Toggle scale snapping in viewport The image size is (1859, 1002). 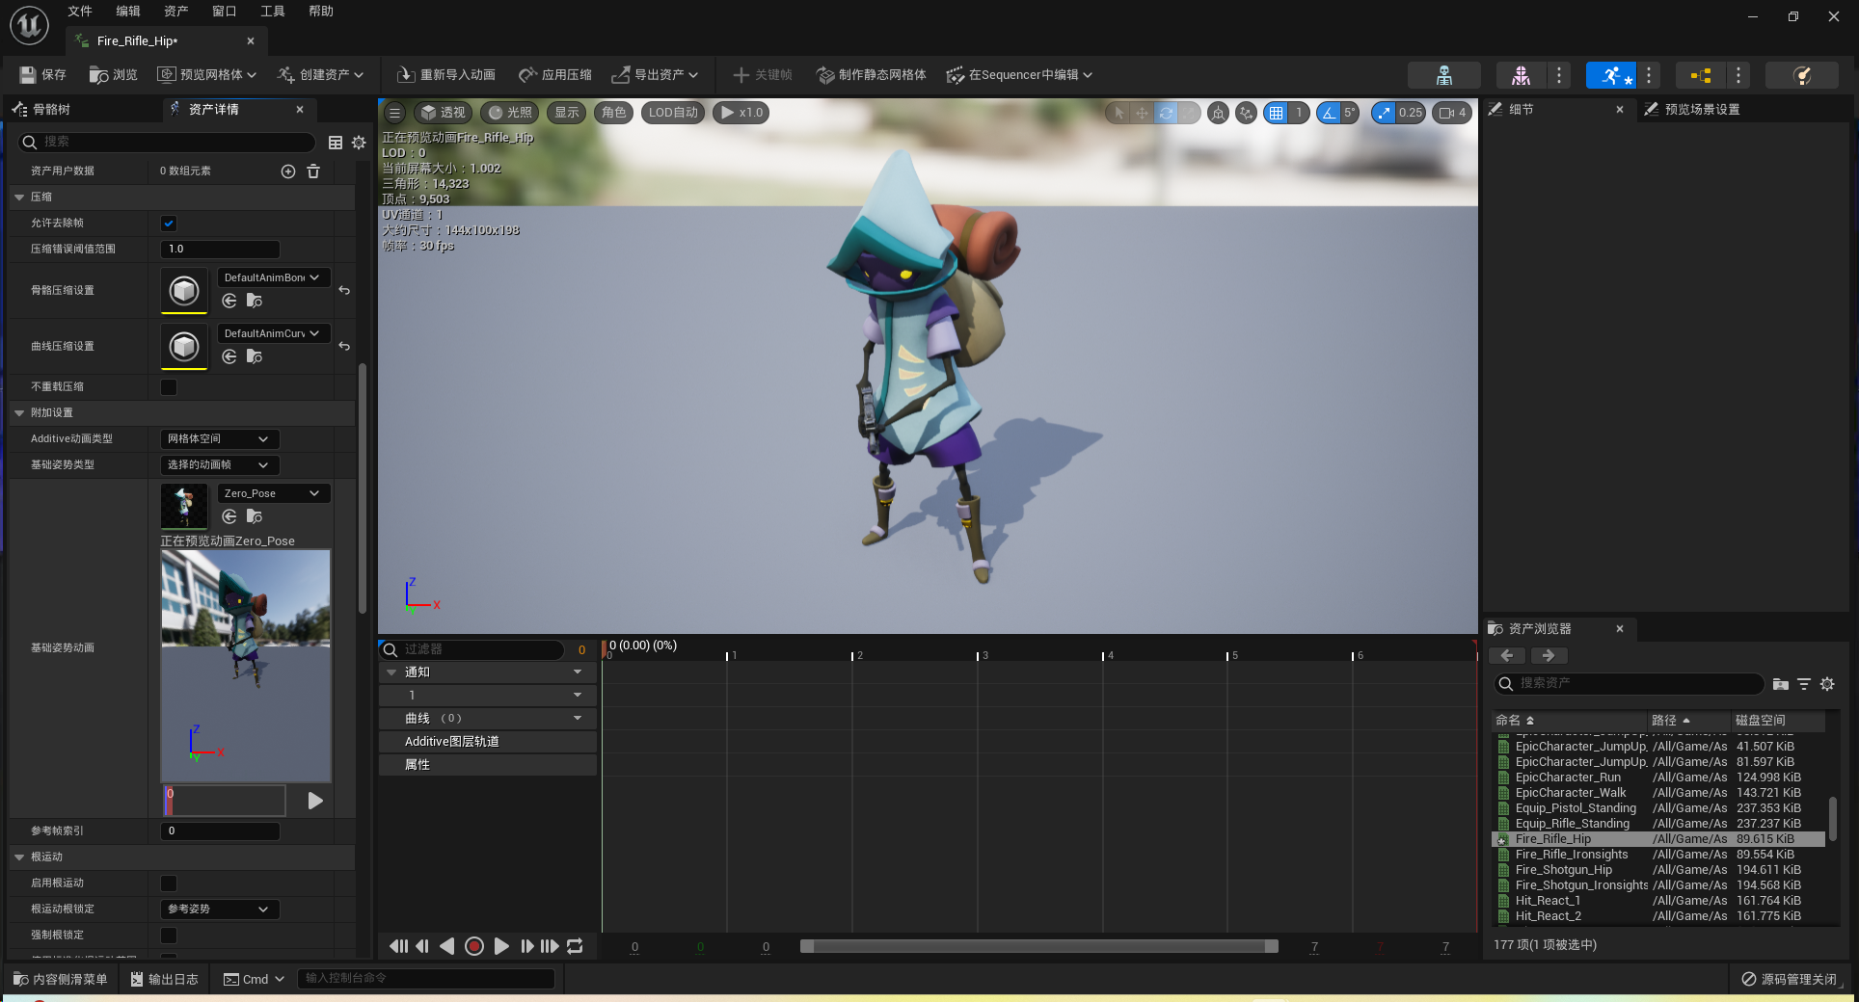coord(1384,113)
